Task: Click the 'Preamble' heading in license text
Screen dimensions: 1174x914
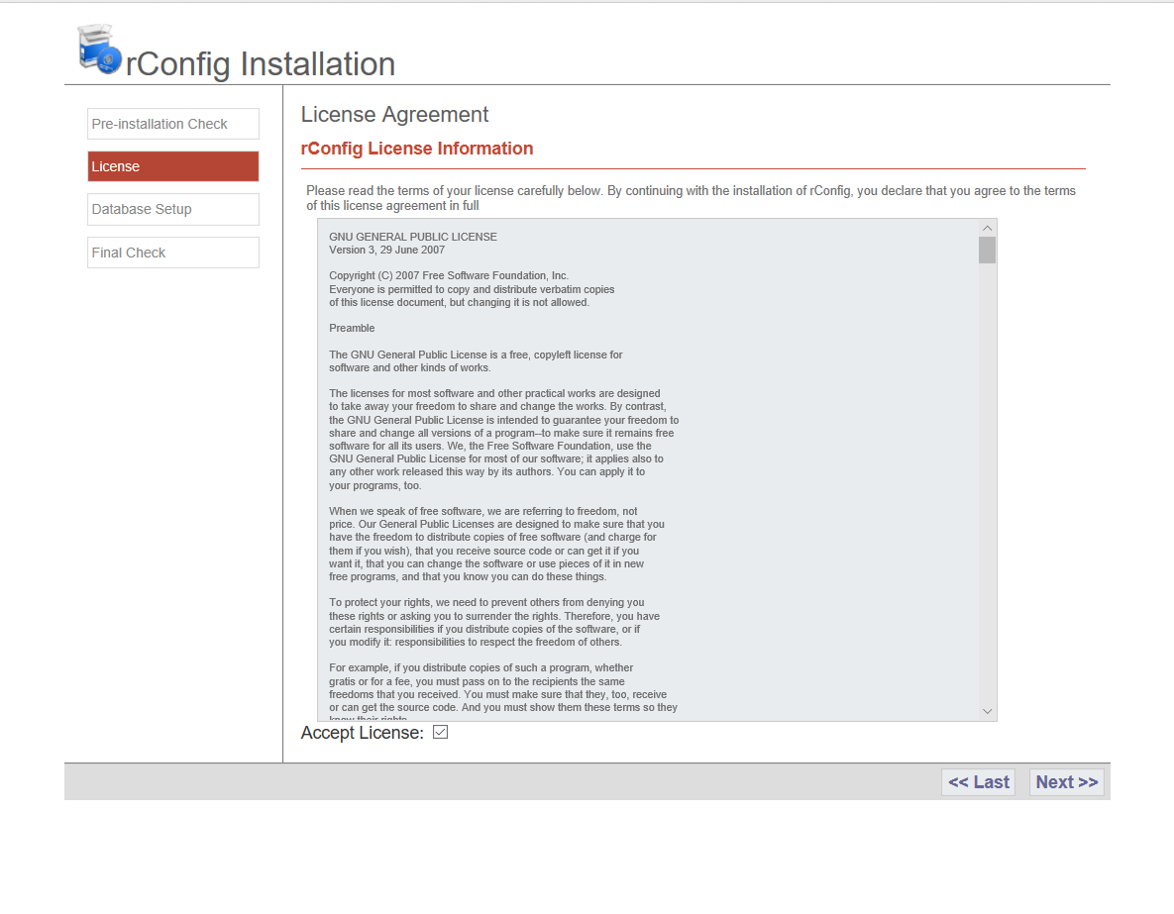Action: (352, 328)
